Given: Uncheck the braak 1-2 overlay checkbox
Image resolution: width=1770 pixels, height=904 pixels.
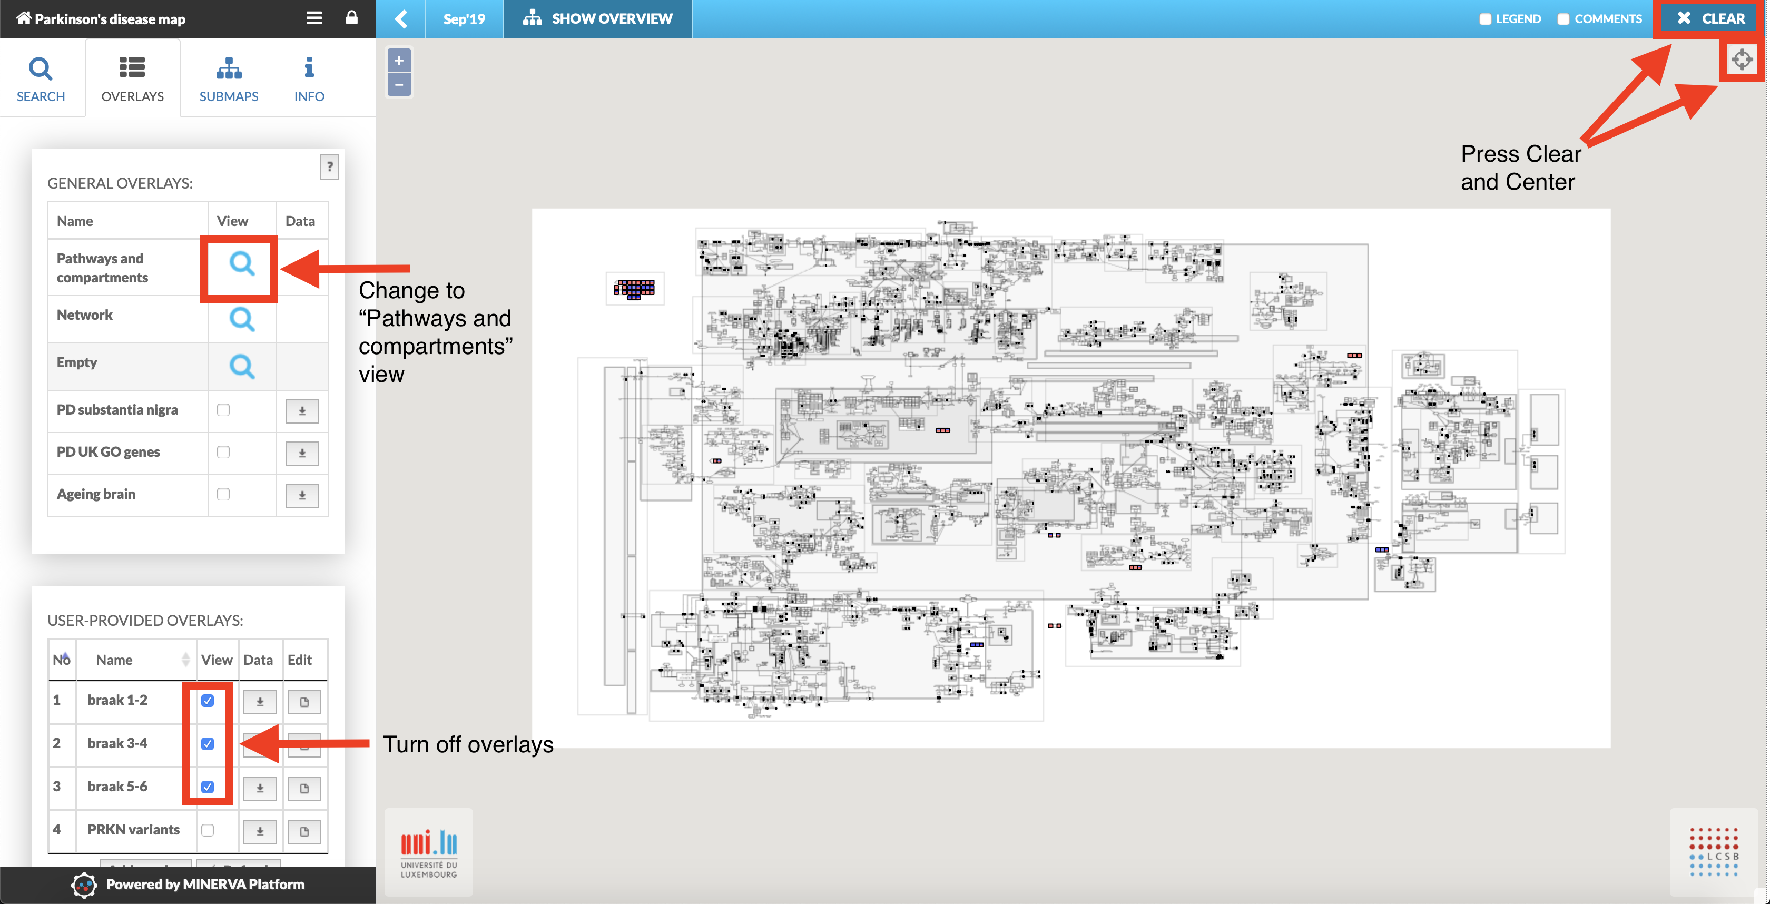Looking at the screenshot, I should point(208,701).
